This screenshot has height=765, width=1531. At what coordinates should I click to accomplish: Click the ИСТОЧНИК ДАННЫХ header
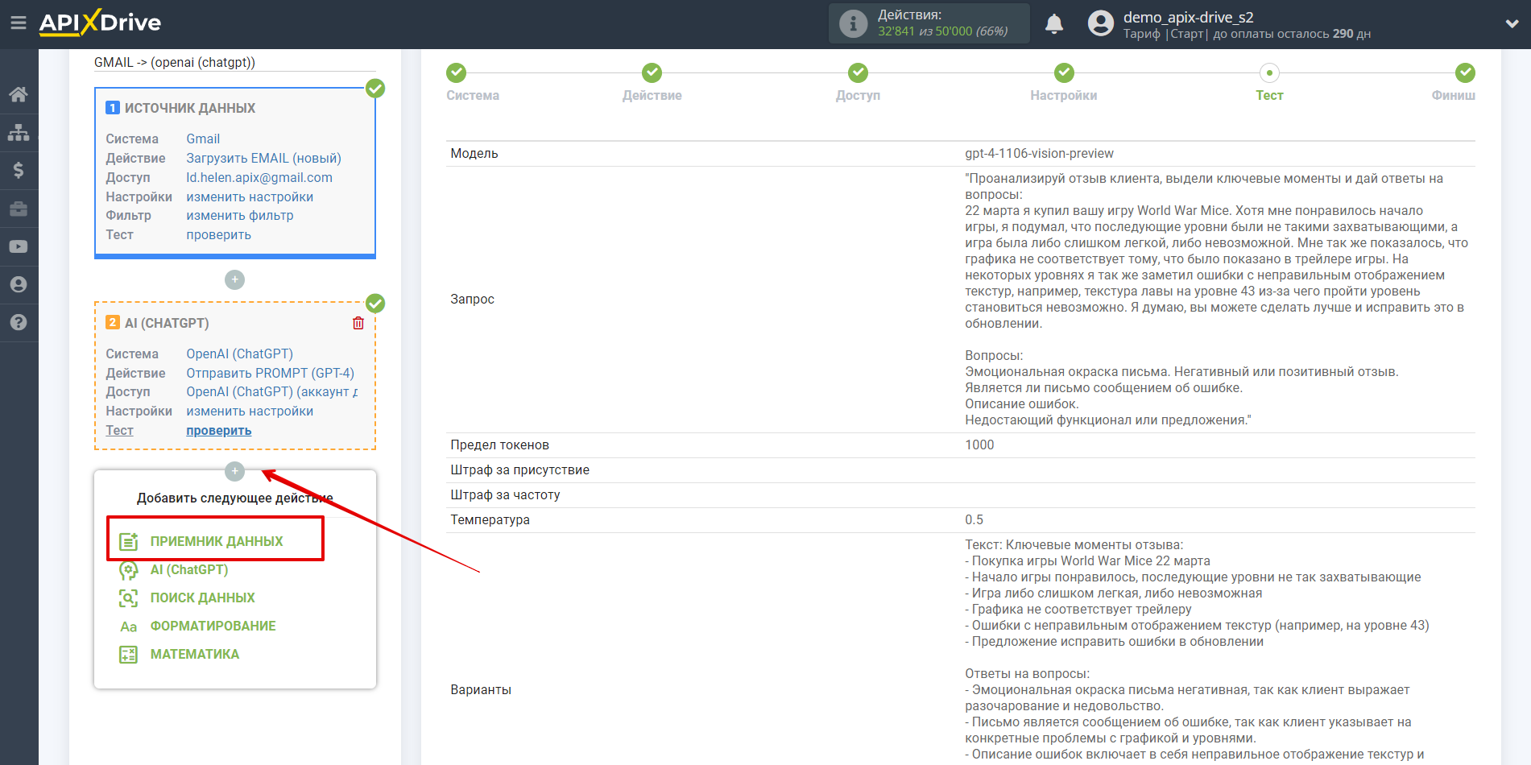pyautogui.click(x=190, y=108)
